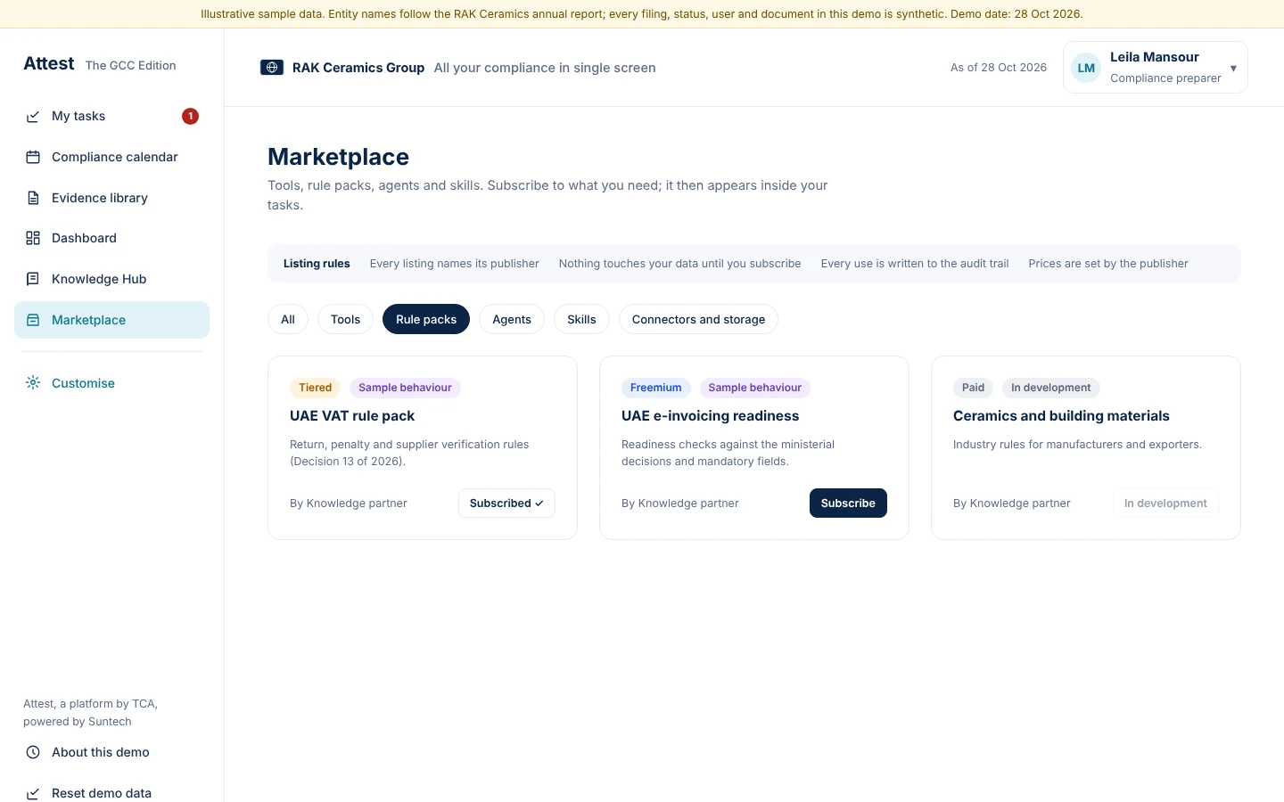Open the Leila Mansour user dropdown arrow
The width and height of the screenshot is (1284, 802).
click(1233, 69)
